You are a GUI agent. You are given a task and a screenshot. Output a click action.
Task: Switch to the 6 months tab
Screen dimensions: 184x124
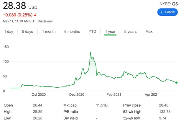(72, 32)
